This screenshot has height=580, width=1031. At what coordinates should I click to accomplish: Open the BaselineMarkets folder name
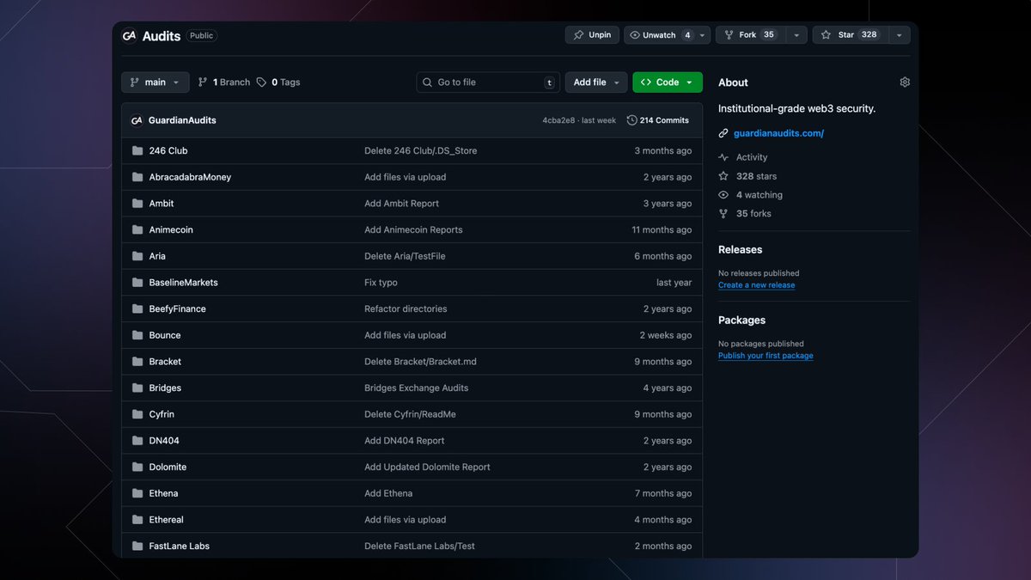click(184, 283)
